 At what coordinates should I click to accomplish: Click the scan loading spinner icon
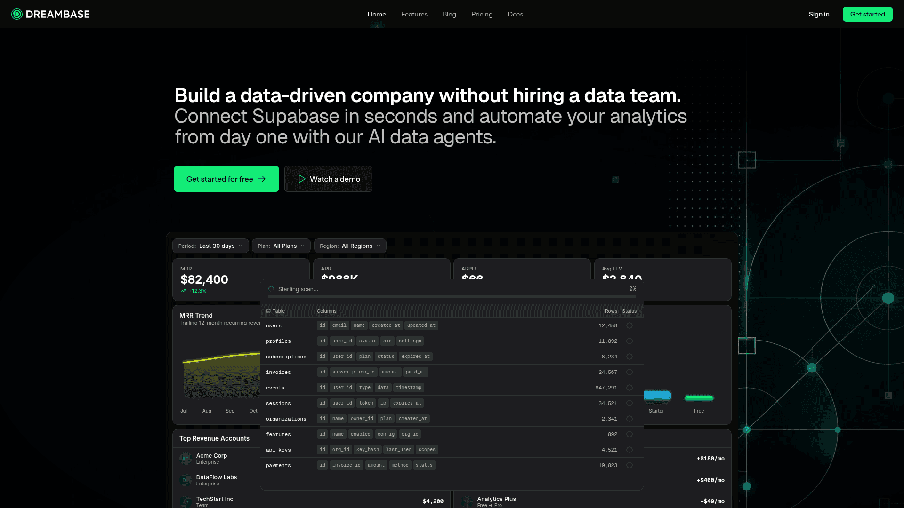pos(271,289)
